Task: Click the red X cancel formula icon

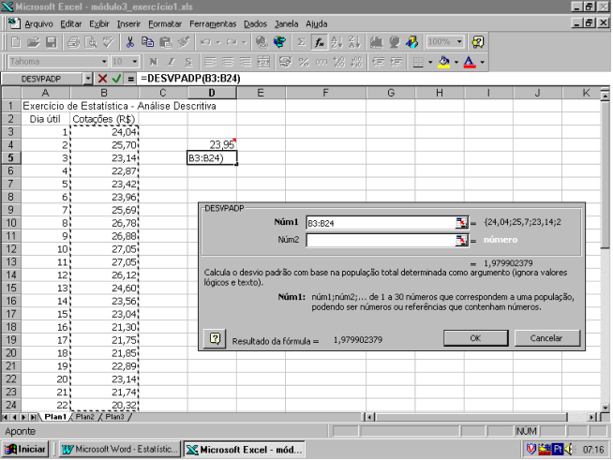Action: [102, 79]
